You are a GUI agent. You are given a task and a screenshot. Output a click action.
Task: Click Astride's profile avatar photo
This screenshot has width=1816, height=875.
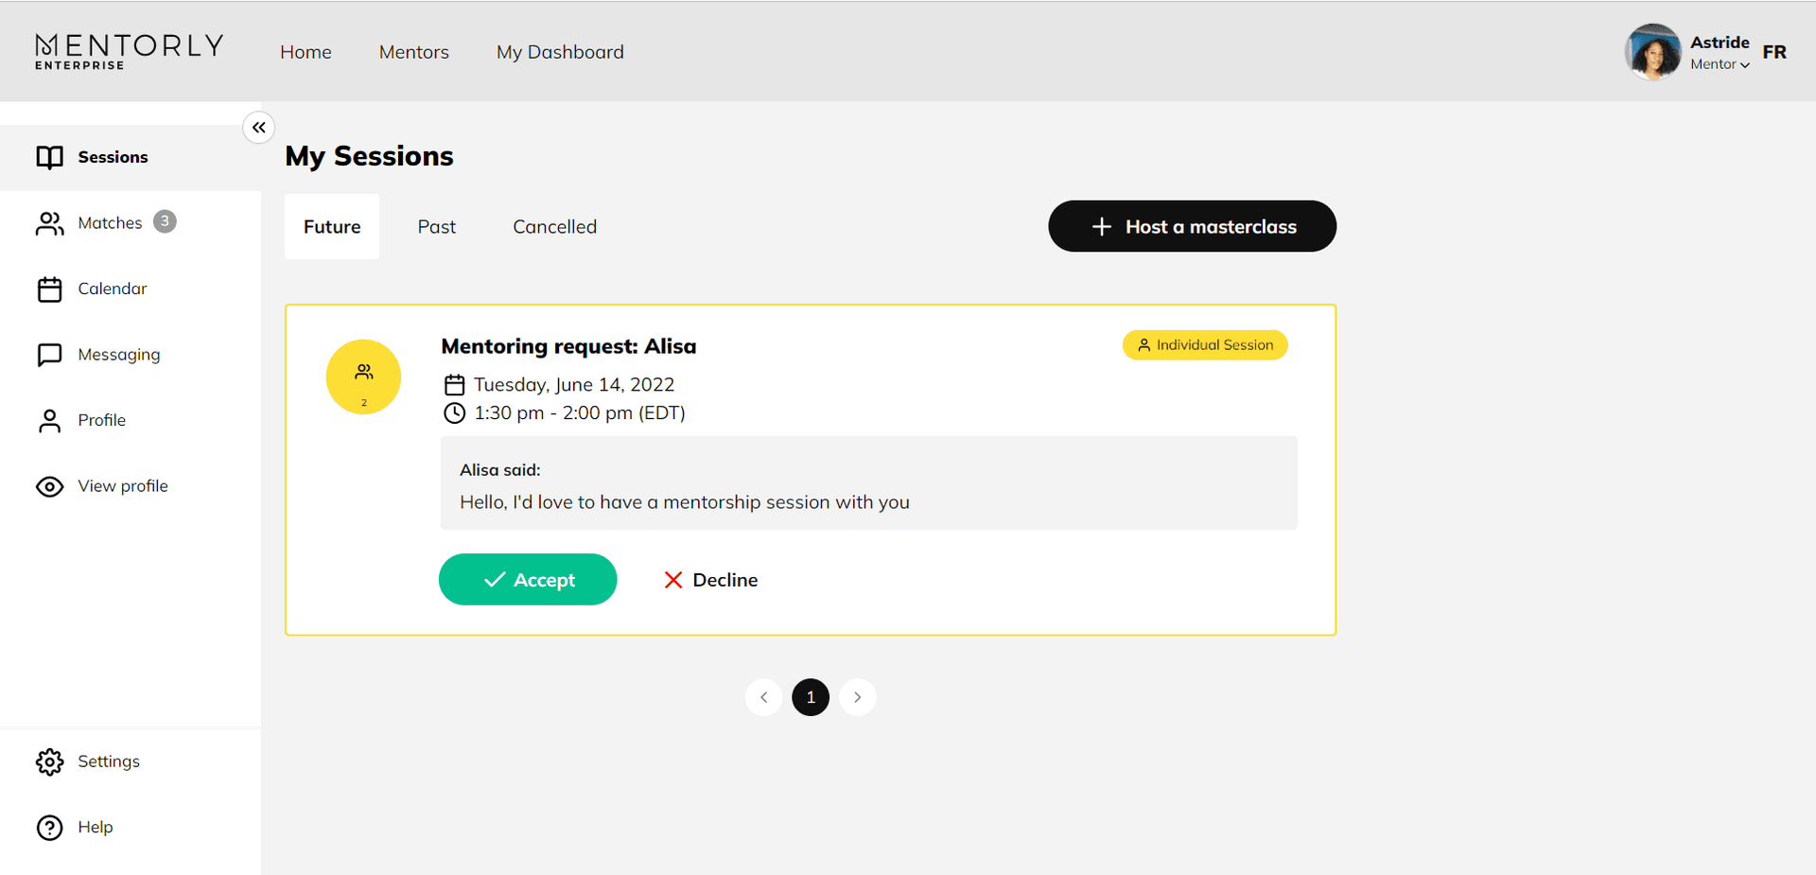pos(1652,52)
